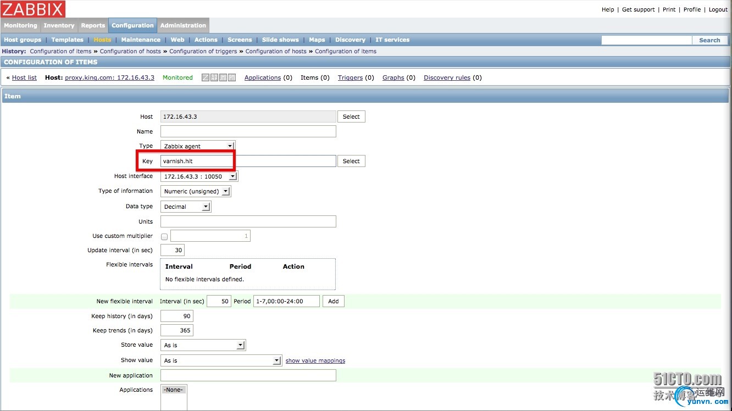
Task: Open the Screens submenu item
Action: click(x=240, y=40)
